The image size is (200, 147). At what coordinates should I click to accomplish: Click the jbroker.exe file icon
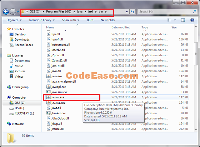49,113
